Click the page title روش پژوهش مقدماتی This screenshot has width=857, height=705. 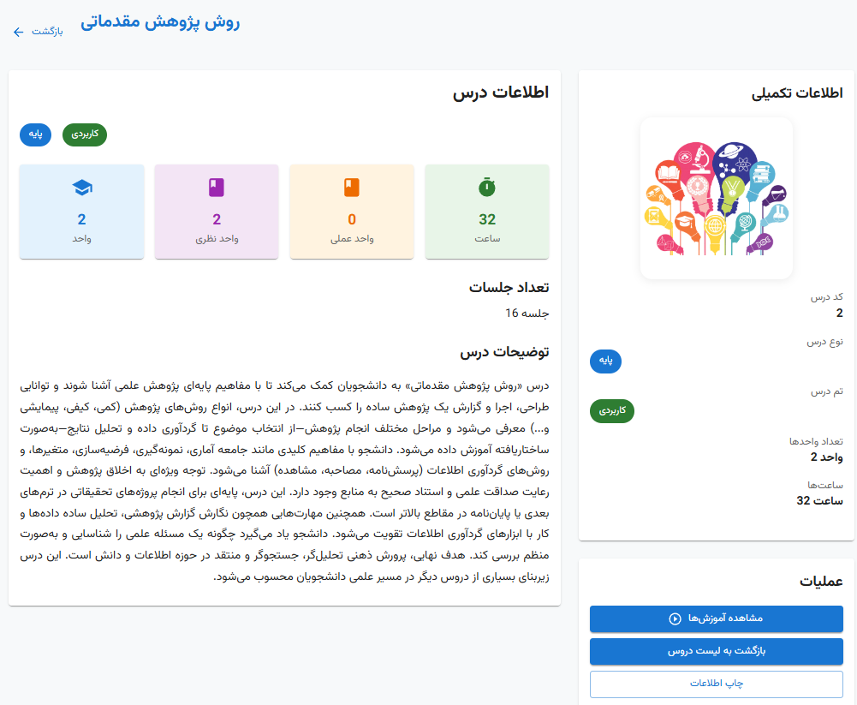tap(160, 23)
